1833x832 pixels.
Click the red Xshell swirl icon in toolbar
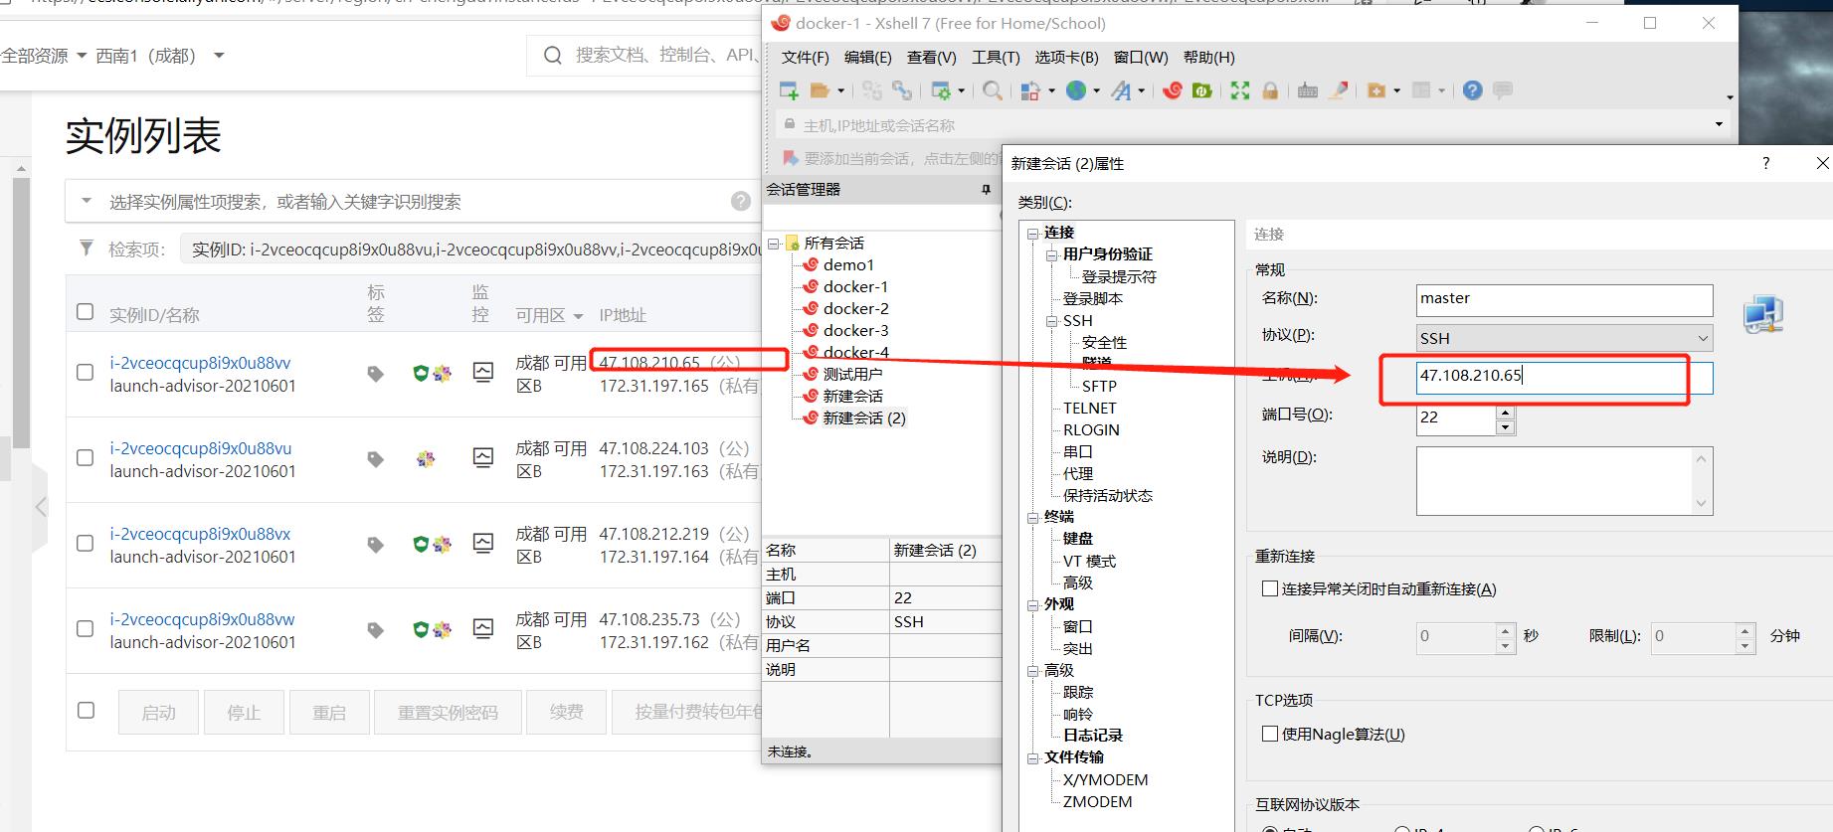(x=1173, y=90)
